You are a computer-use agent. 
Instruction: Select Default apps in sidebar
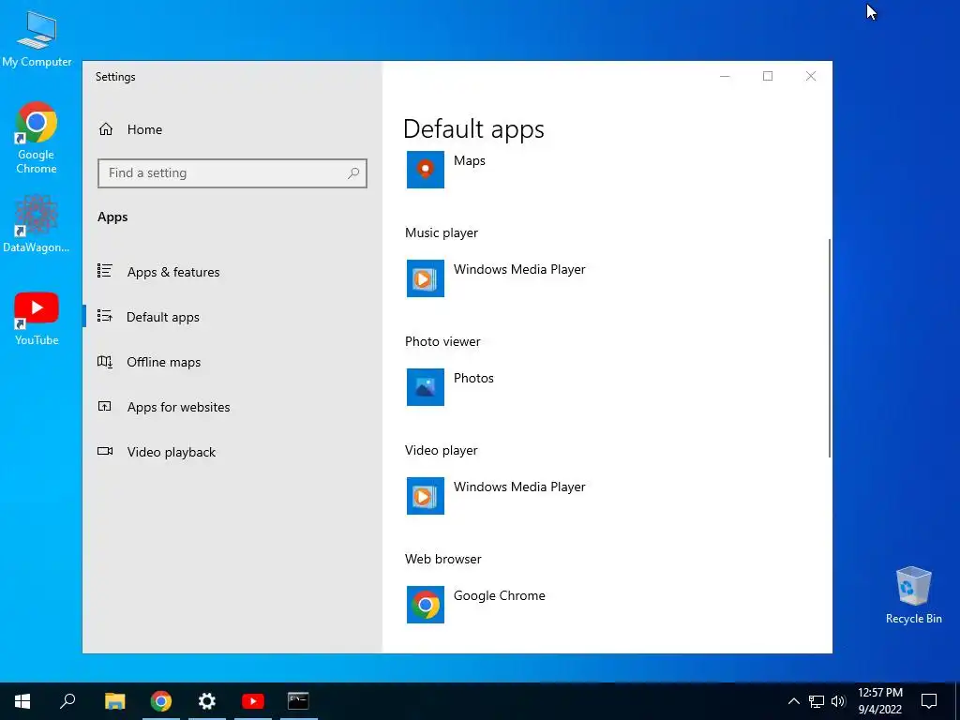point(163,317)
